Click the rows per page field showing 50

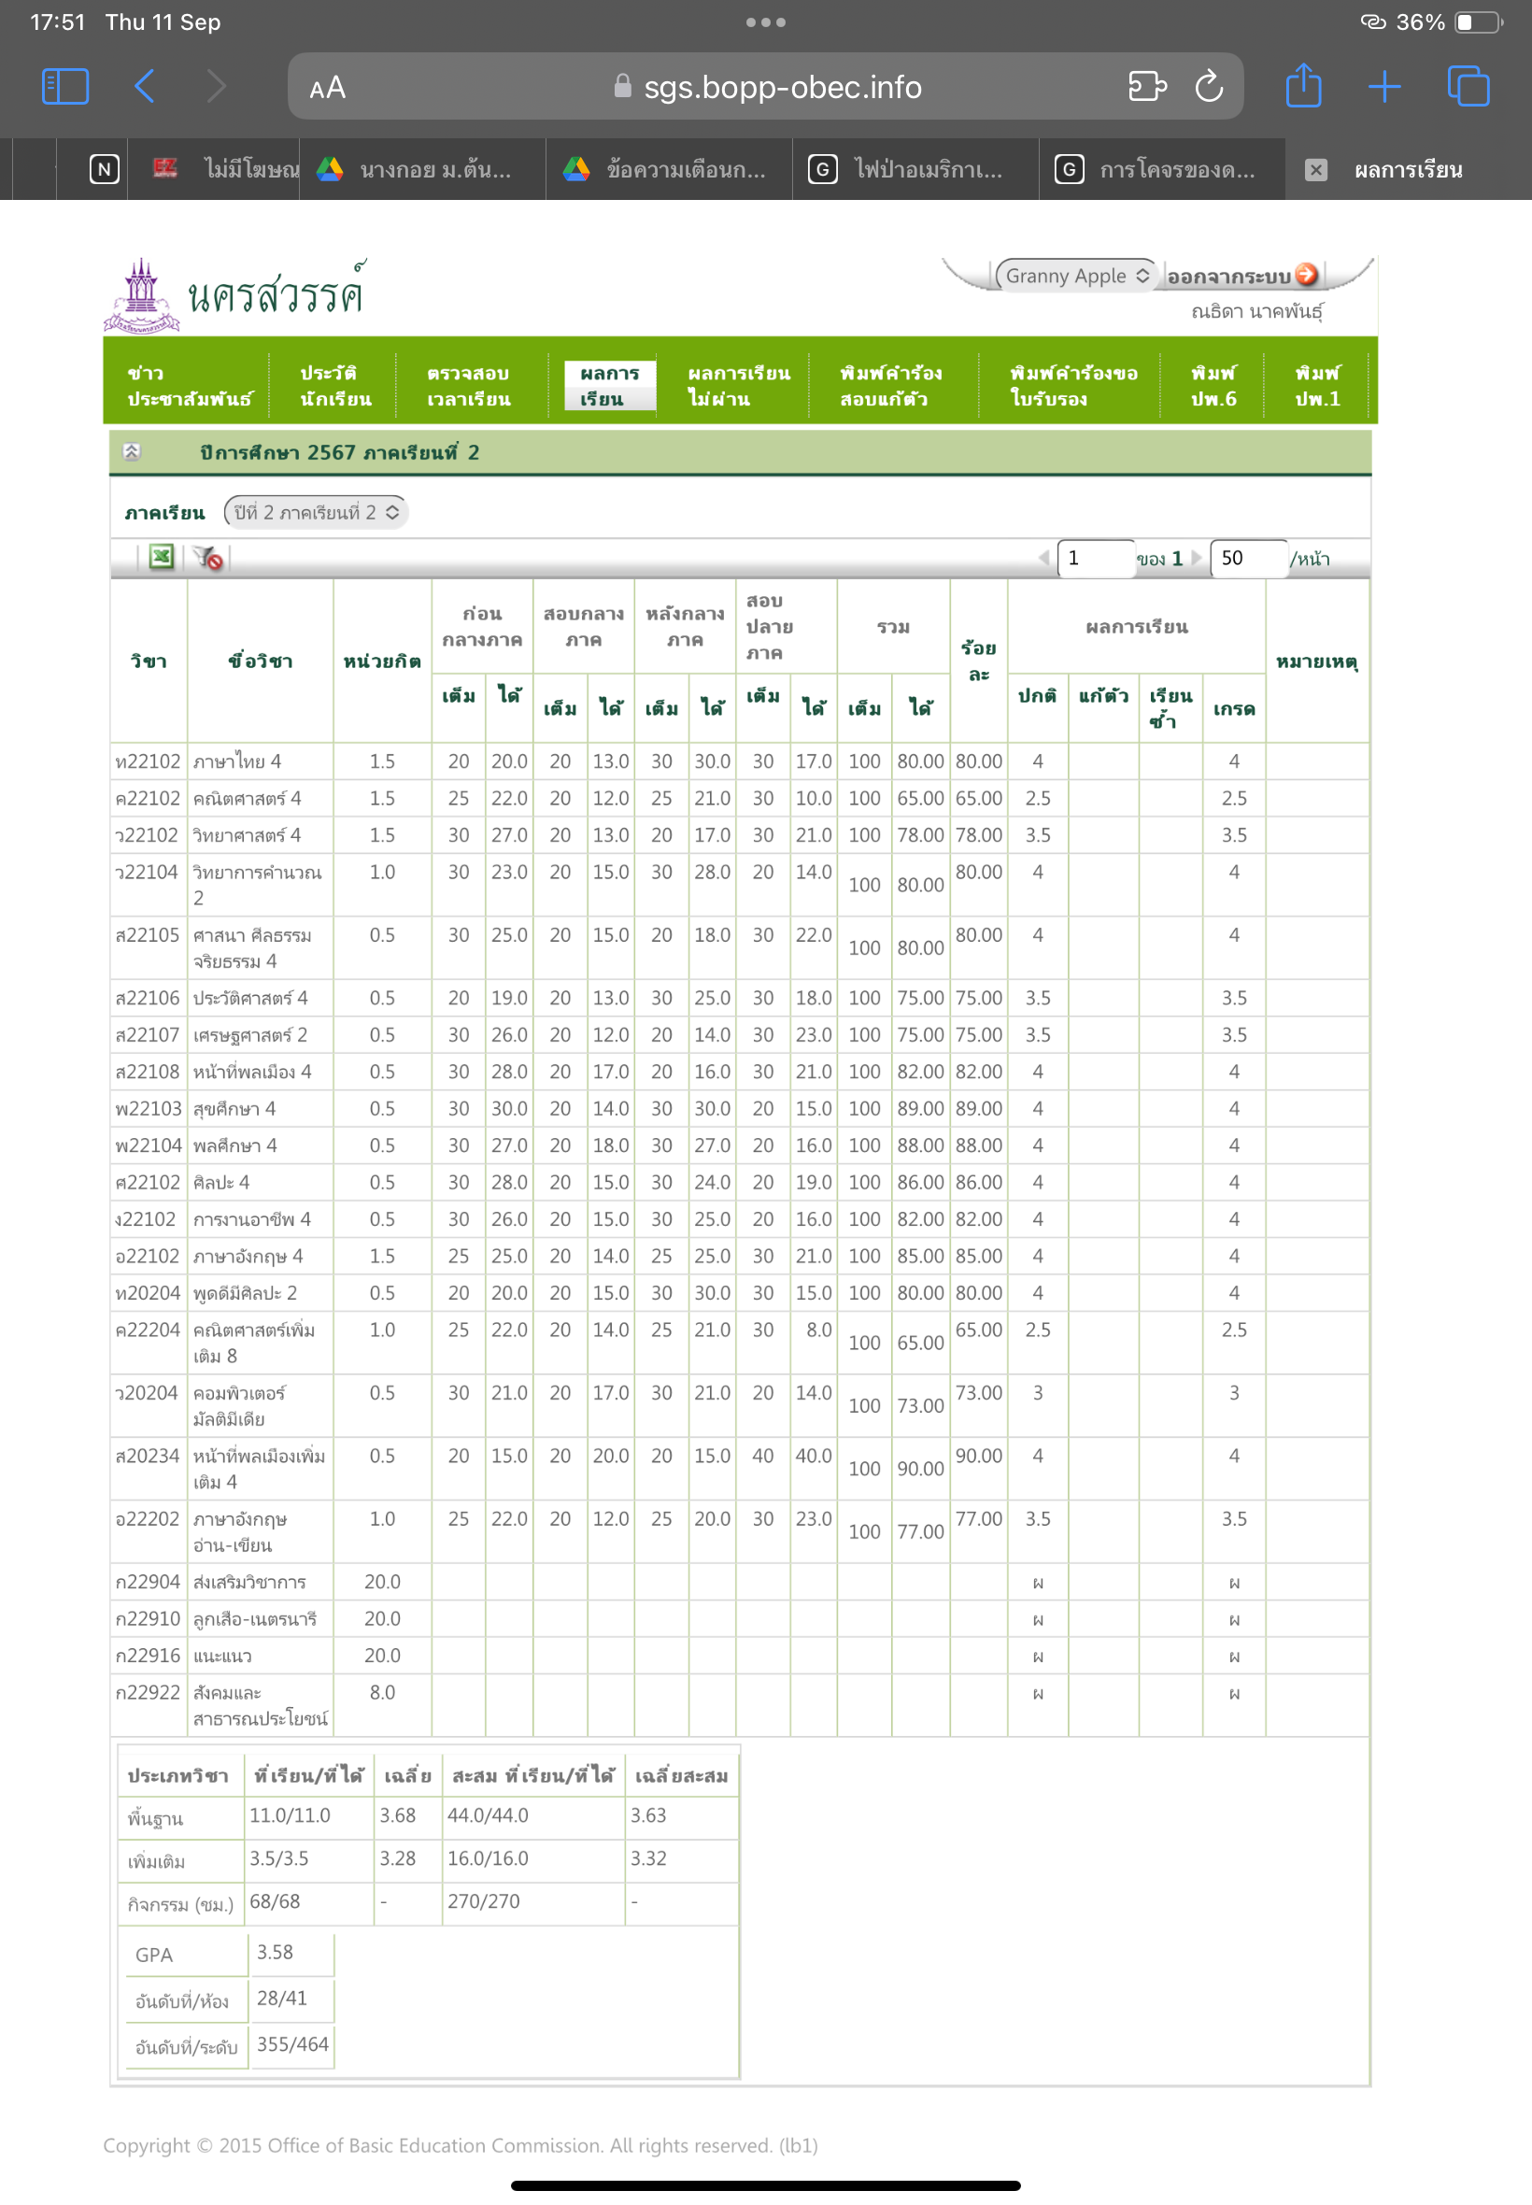tap(1249, 558)
